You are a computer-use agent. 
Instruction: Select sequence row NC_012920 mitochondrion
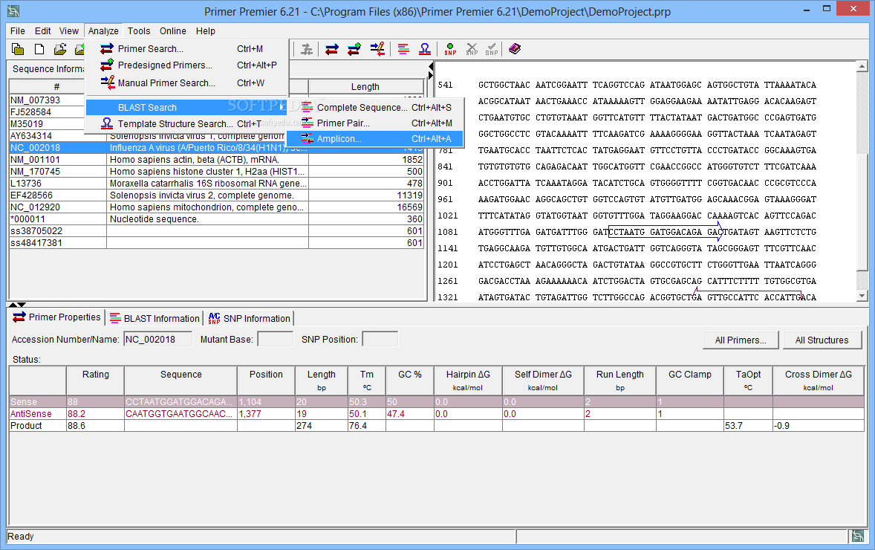216,207
